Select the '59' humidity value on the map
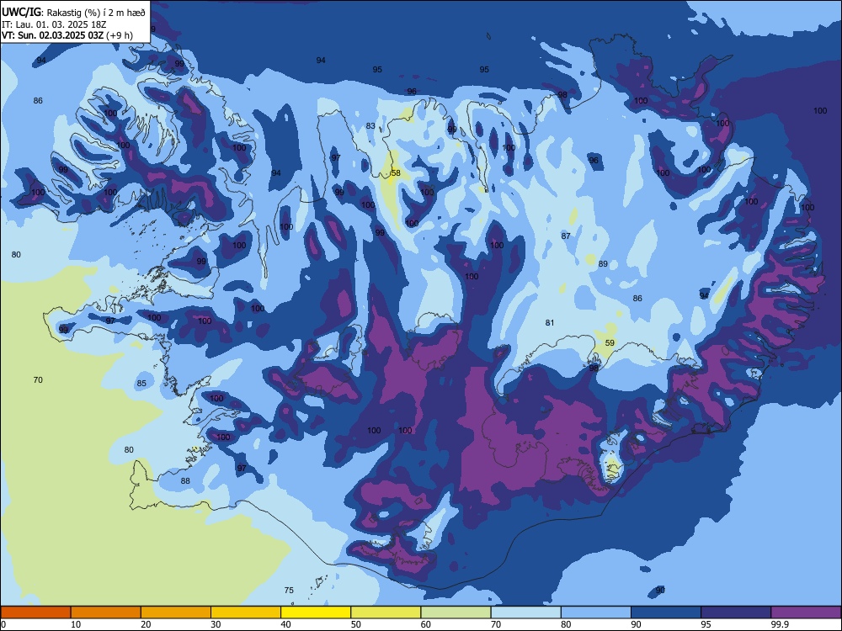The height and width of the screenshot is (631, 842). [x=610, y=343]
